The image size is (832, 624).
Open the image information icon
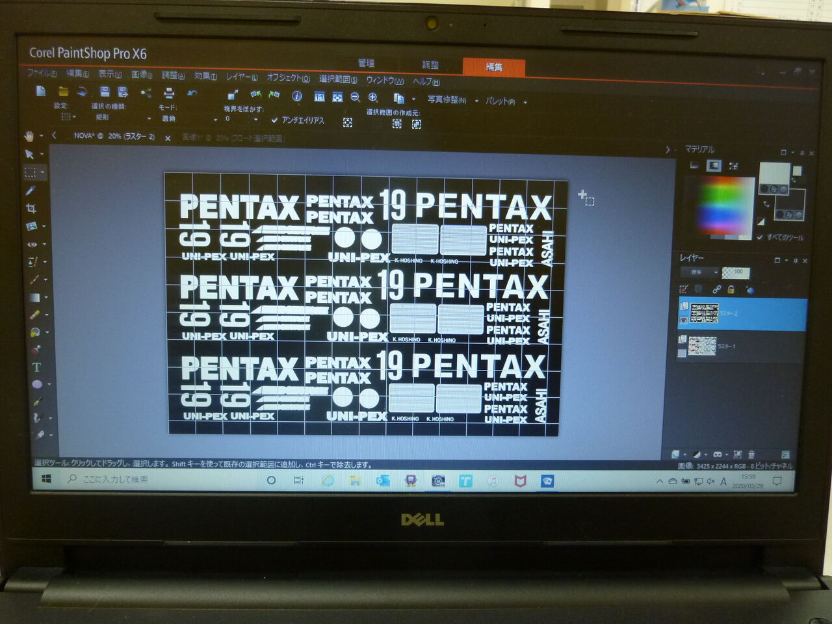tap(297, 96)
